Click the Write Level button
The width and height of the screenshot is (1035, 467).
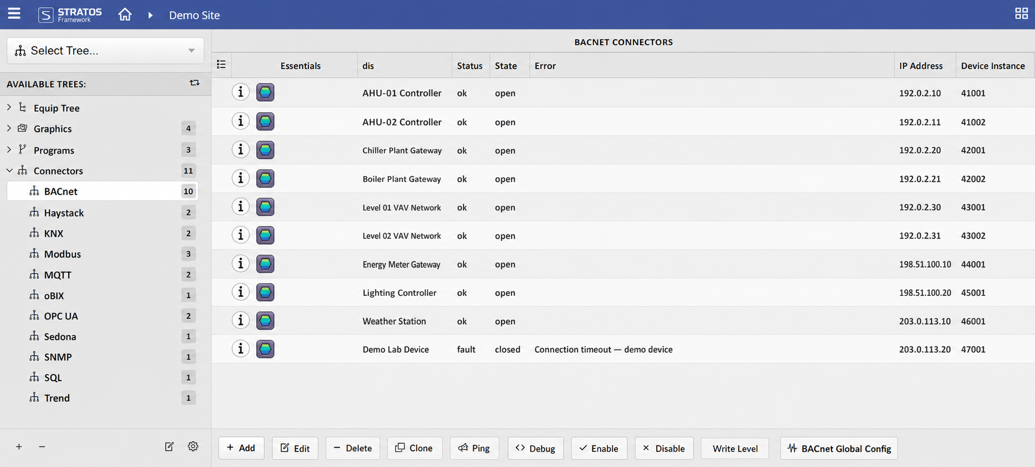coord(735,448)
